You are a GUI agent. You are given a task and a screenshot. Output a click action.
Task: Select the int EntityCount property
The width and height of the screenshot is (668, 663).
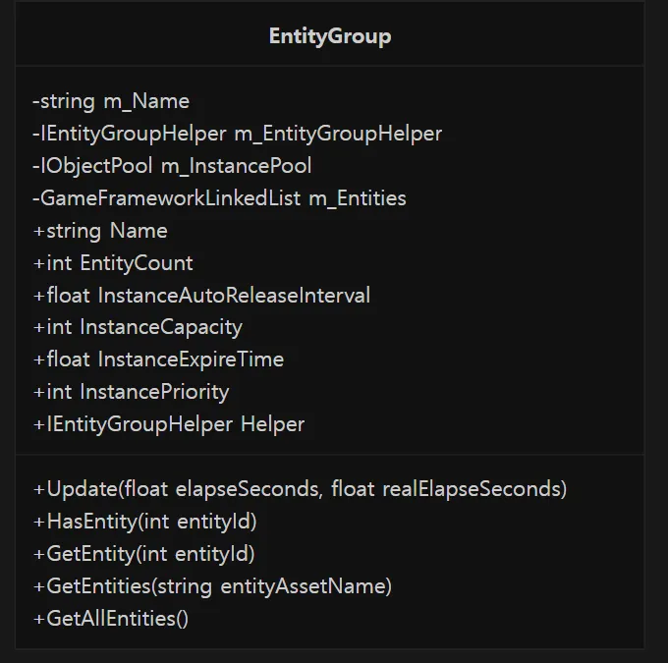tap(113, 263)
